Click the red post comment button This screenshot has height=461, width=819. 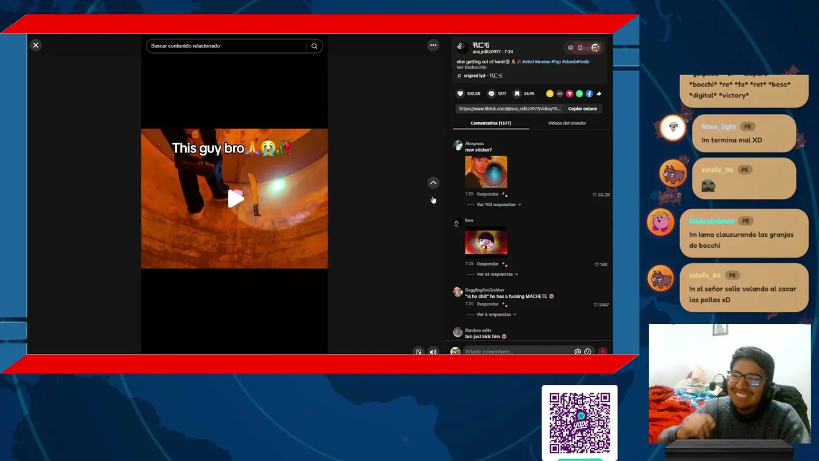(602, 352)
